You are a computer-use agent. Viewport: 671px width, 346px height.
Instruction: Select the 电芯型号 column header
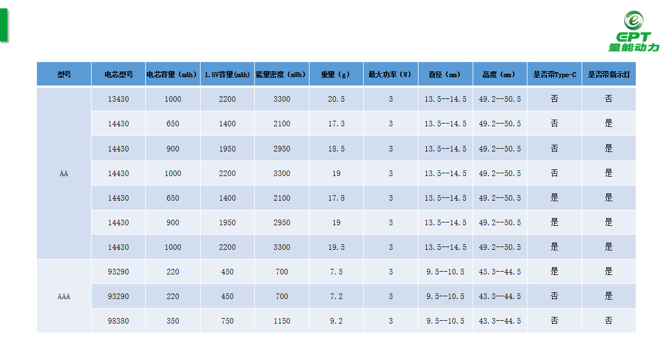pyautogui.click(x=118, y=74)
